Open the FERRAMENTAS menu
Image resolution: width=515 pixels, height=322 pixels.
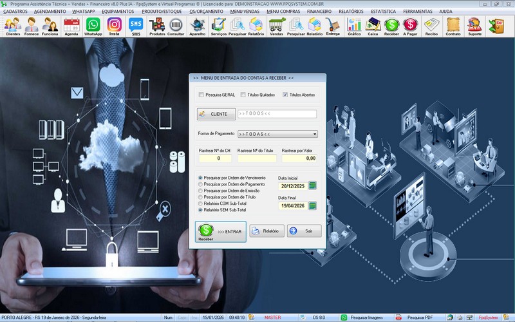[418, 11]
